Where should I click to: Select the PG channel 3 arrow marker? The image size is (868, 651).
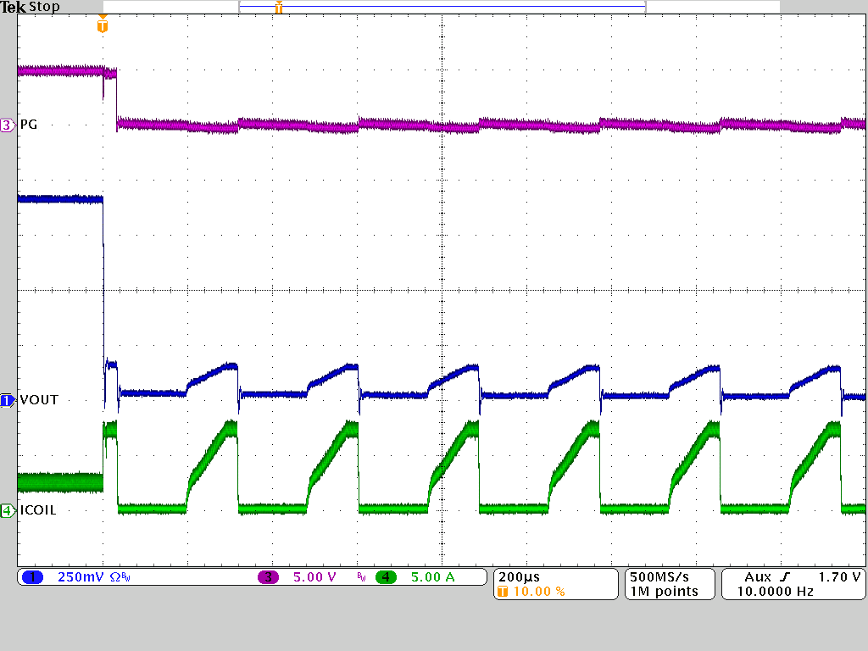pos(7,125)
